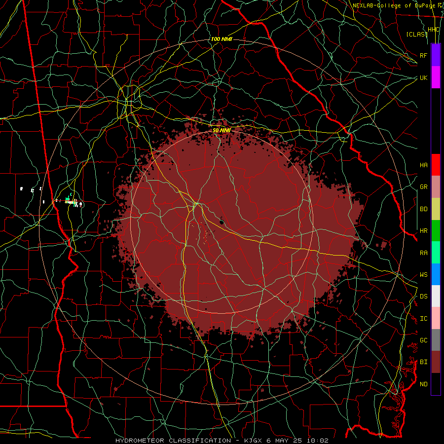Click the HR legend label
The image size is (444, 444).
tap(423, 231)
